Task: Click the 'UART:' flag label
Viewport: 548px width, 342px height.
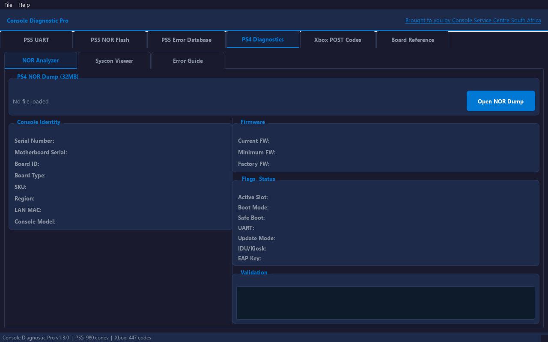Action: click(246, 228)
